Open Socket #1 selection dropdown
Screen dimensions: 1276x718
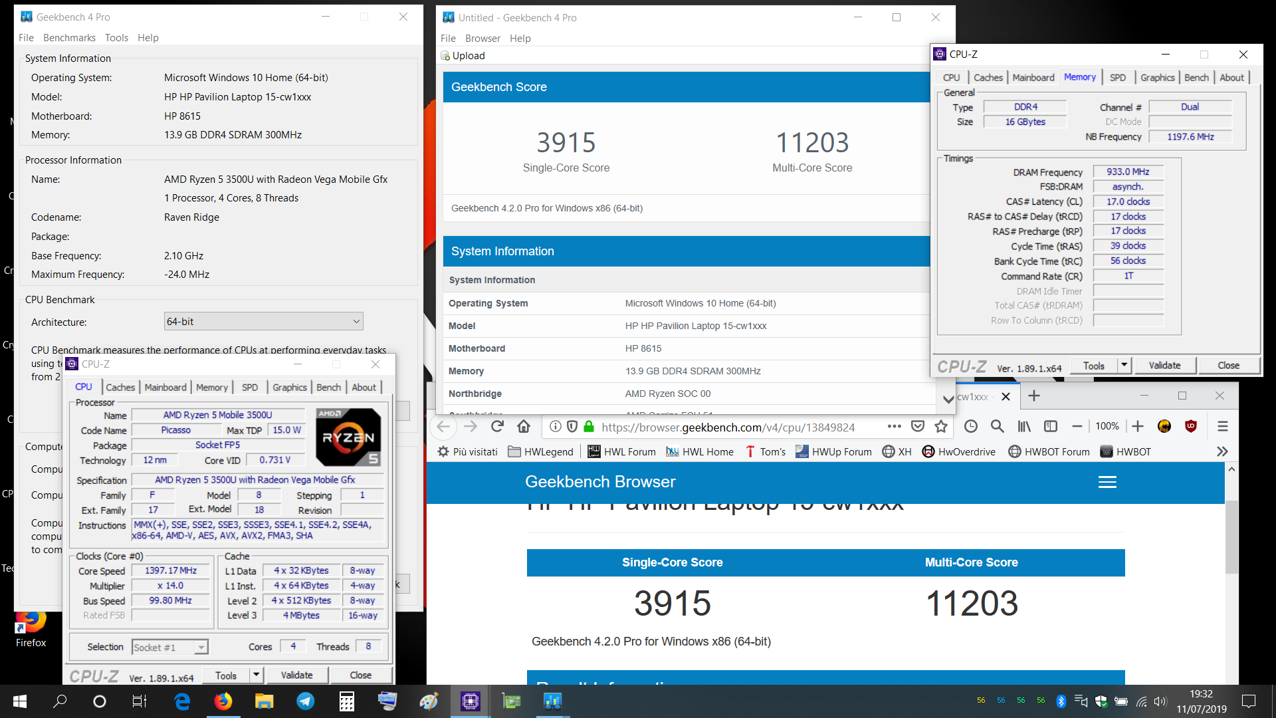pos(170,647)
